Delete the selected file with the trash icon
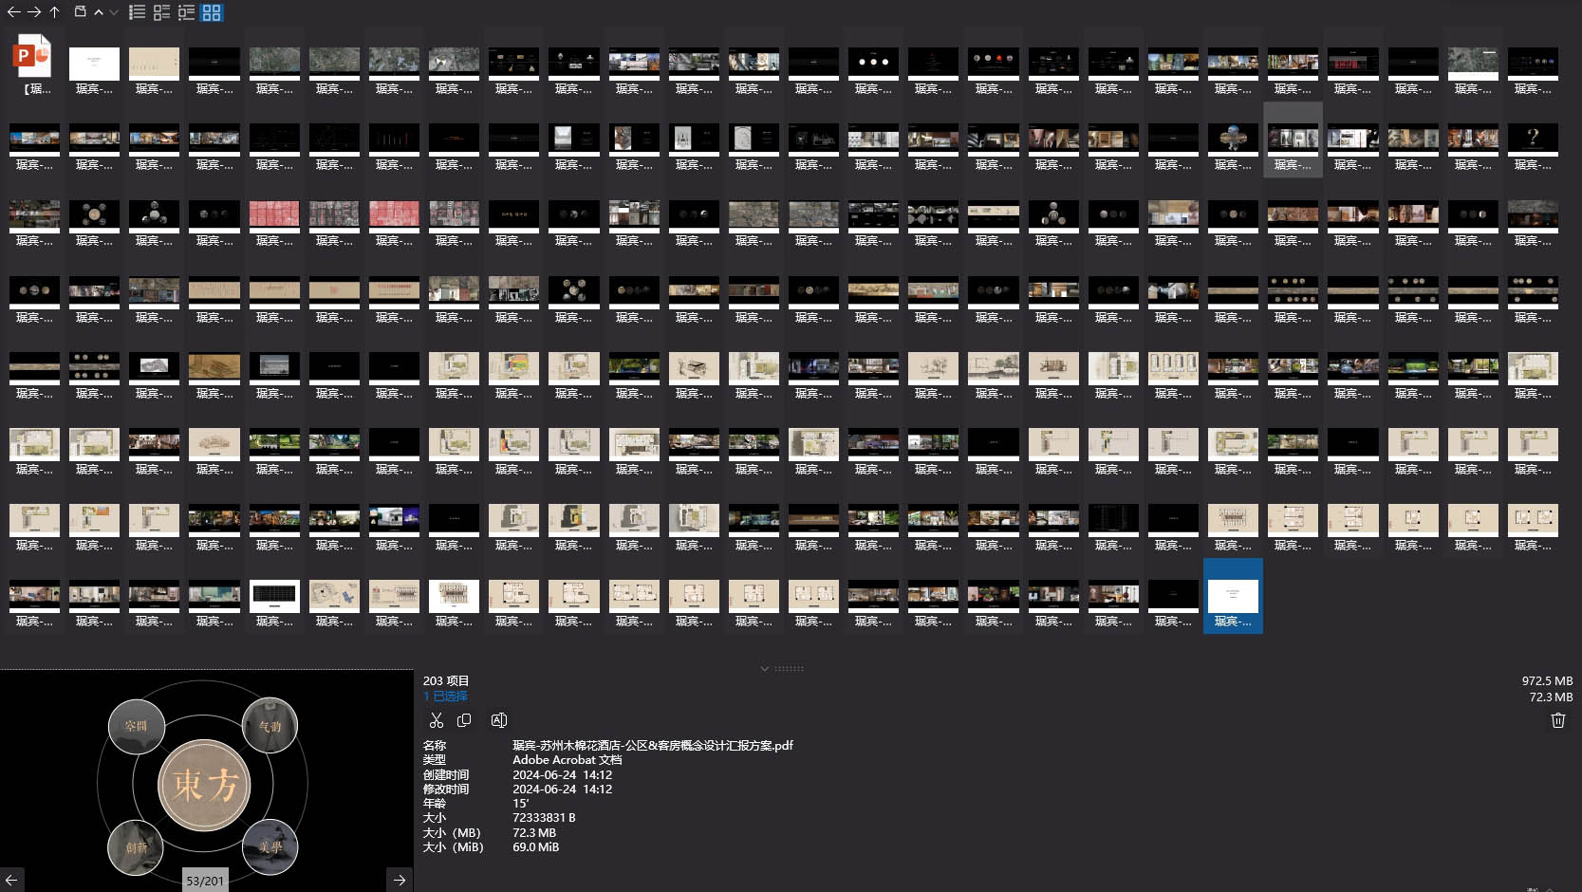The height and width of the screenshot is (892, 1582). [1557, 720]
